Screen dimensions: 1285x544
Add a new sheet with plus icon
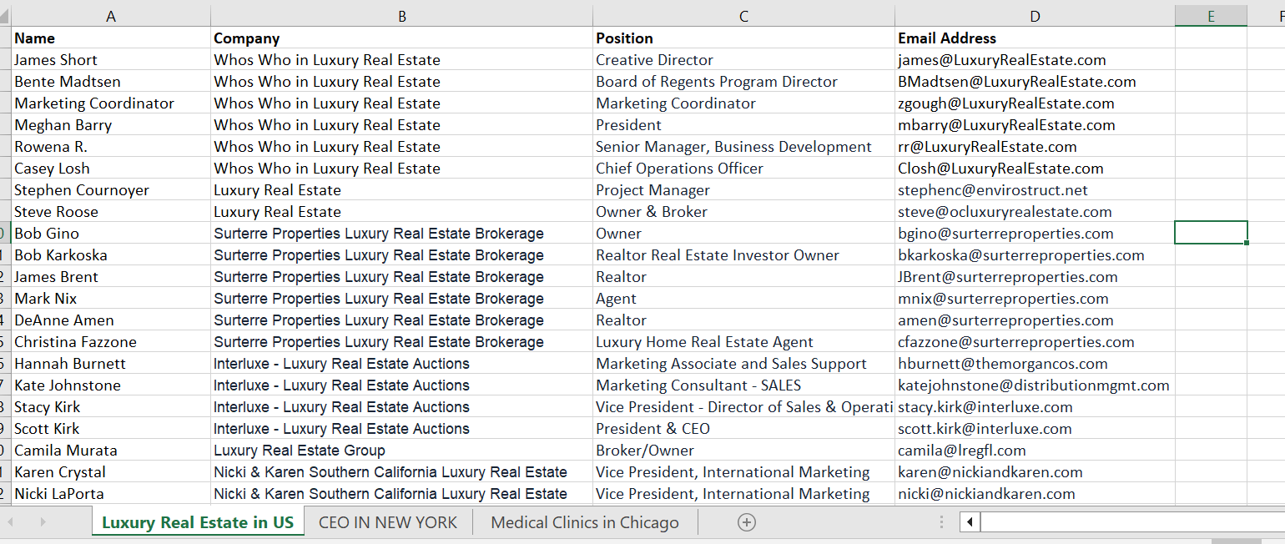pos(747,522)
